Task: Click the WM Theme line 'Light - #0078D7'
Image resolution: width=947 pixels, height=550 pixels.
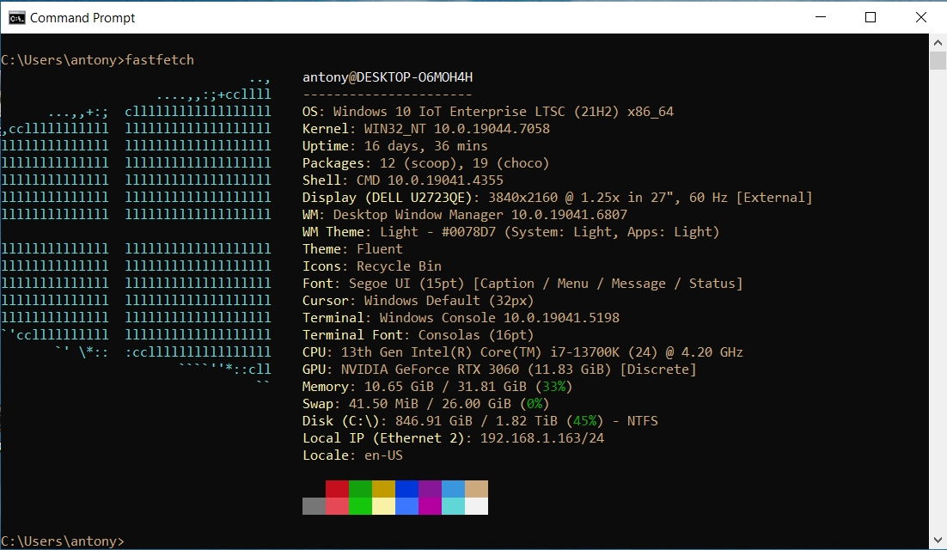Action: coord(511,232)
